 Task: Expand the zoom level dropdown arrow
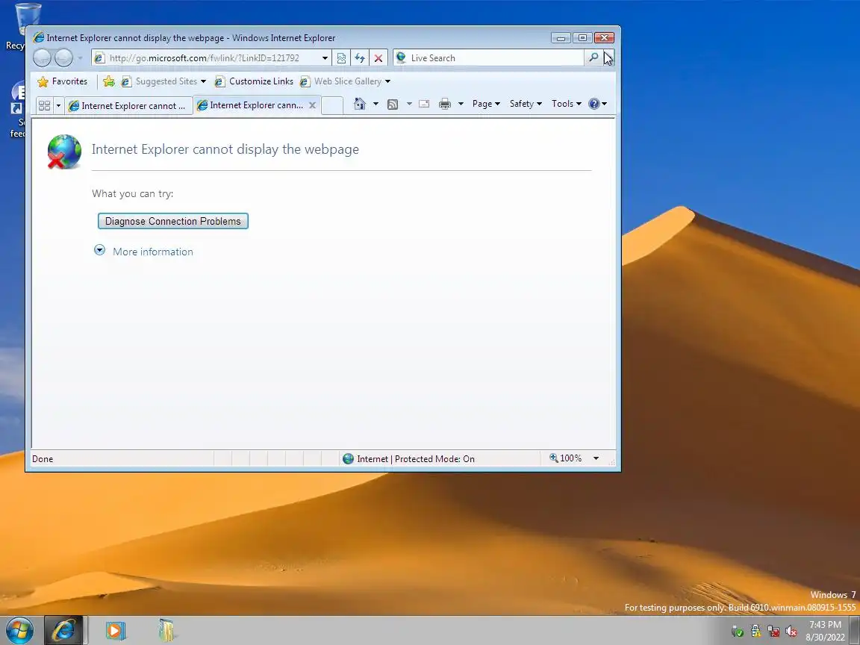pyautogui.click(x=596, y=458)
